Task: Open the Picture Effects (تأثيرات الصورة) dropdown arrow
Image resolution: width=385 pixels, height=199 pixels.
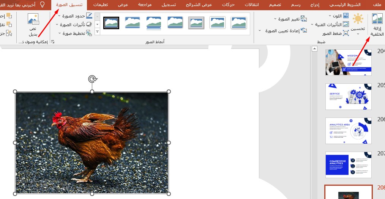Action: point(57,25)
